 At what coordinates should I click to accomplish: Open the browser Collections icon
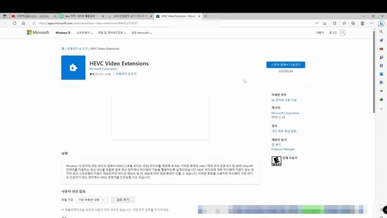point(353,23)
